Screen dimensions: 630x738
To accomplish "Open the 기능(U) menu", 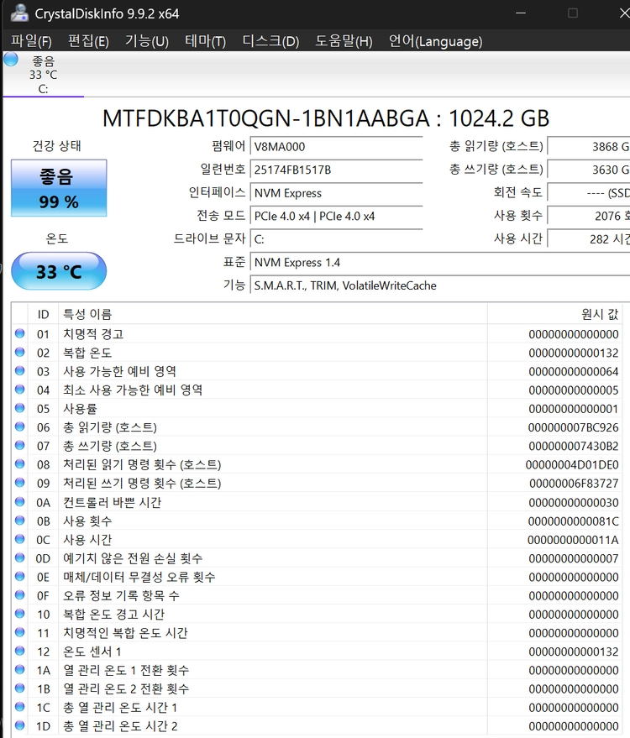I will 146,41.
